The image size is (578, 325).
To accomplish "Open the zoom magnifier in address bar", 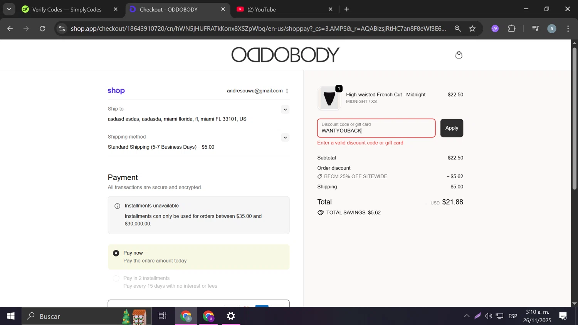I will 457,28.
